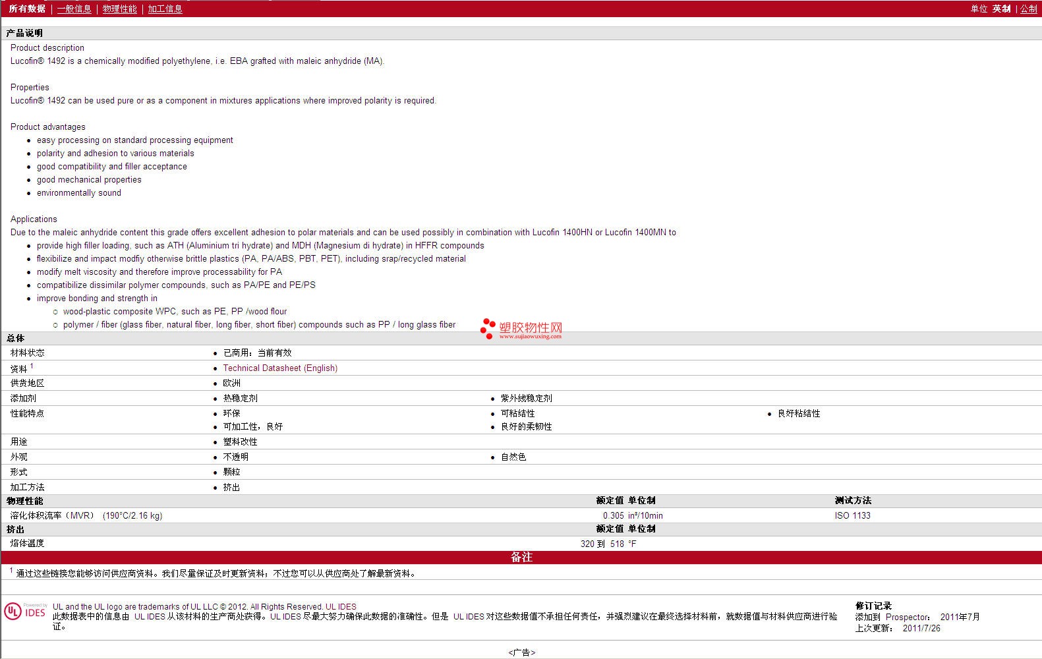
Task: Click the 0.305 in³/10min value
Action: 633,515
